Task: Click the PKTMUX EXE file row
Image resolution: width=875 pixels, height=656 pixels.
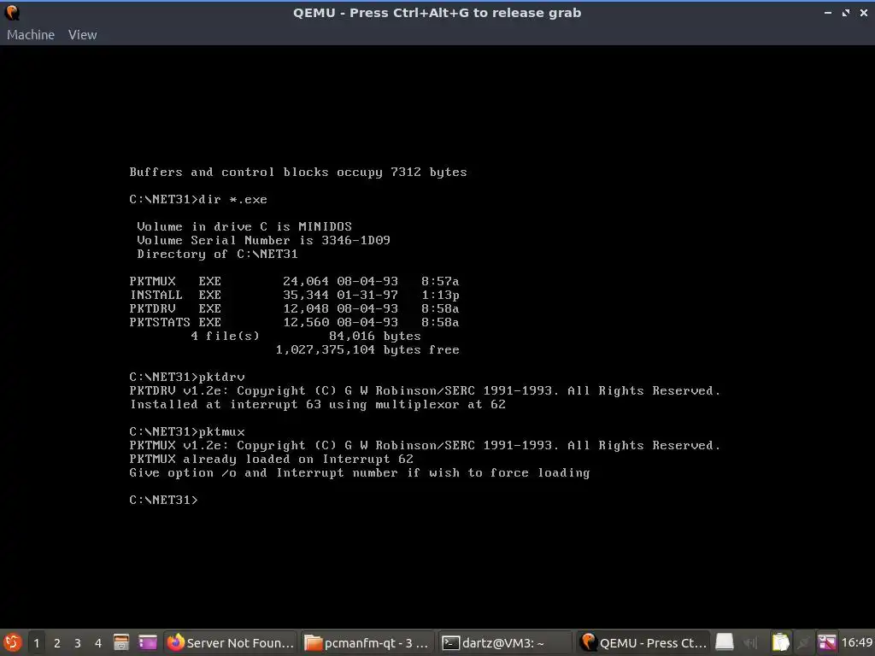Action: 294,281
